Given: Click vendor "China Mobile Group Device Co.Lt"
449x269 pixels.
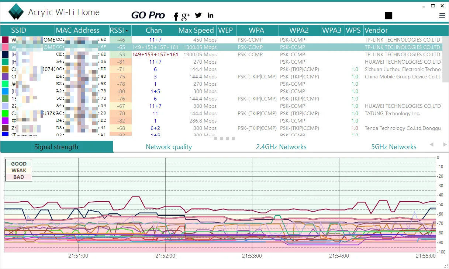Looking at the screenshot, I should (x=403, y=77).
